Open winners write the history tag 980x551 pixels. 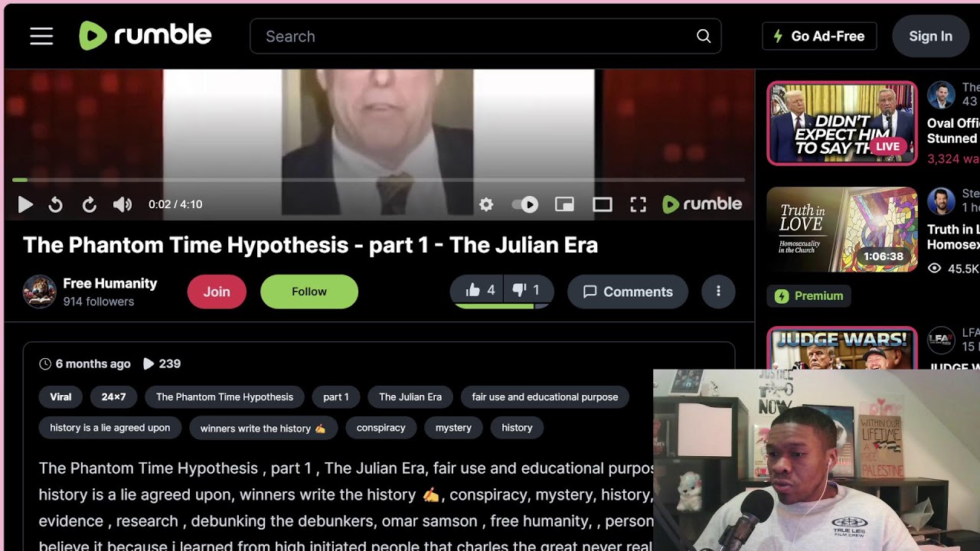click(263, 428)
